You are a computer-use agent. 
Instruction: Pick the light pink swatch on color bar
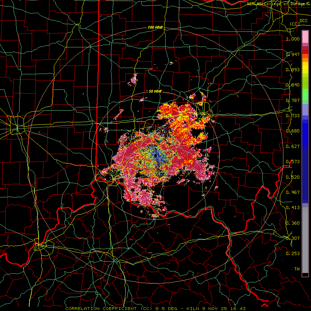tap(305, 37)
